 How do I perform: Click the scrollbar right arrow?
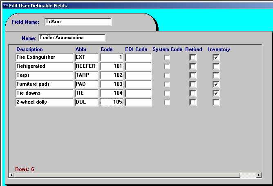pyautogui.click(x=259, y=175)
